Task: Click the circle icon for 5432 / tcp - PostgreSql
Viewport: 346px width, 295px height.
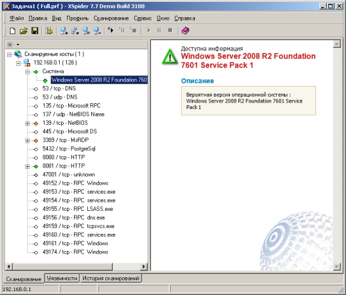Action: pyautogui.click(x=36, y=149)
